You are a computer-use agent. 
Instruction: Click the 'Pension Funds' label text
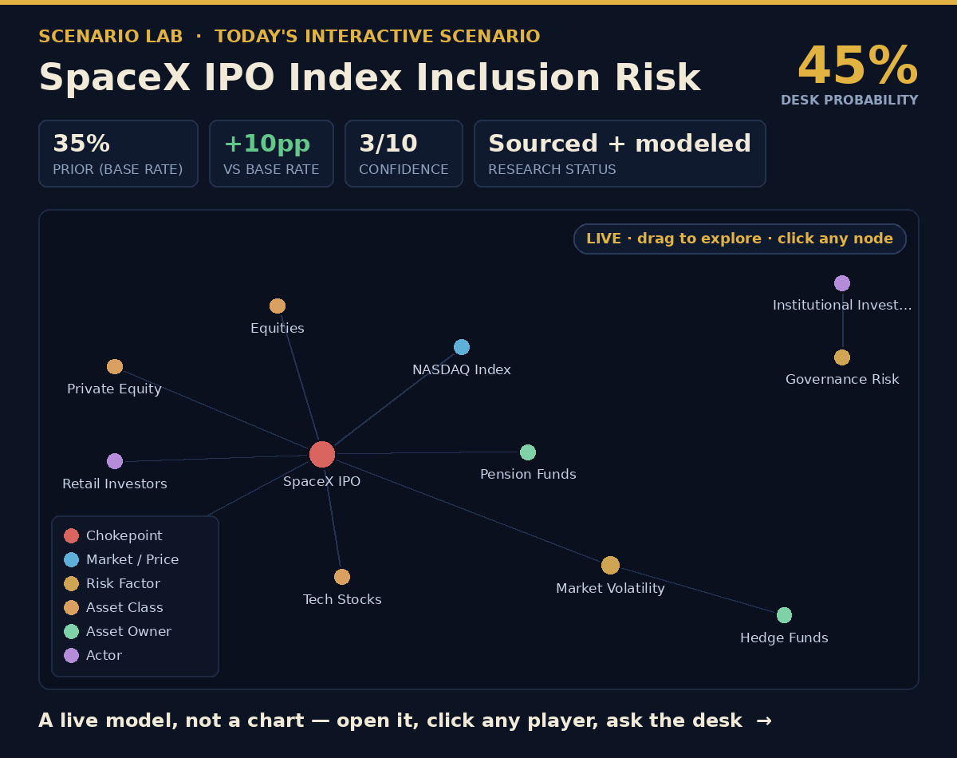click(528, 475)
